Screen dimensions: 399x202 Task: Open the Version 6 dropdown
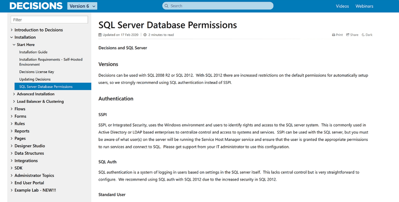click(82, 6)
